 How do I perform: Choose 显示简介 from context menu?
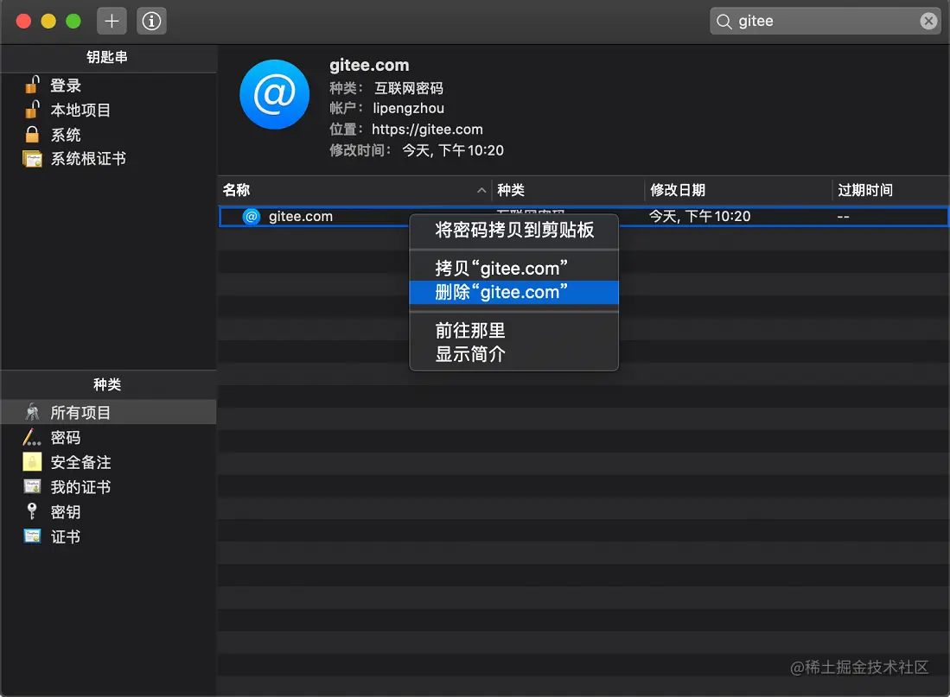(513, 354)
